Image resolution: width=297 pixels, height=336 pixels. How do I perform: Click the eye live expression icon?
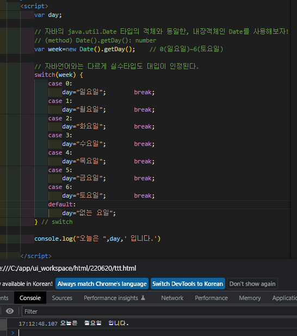(10, 311)
